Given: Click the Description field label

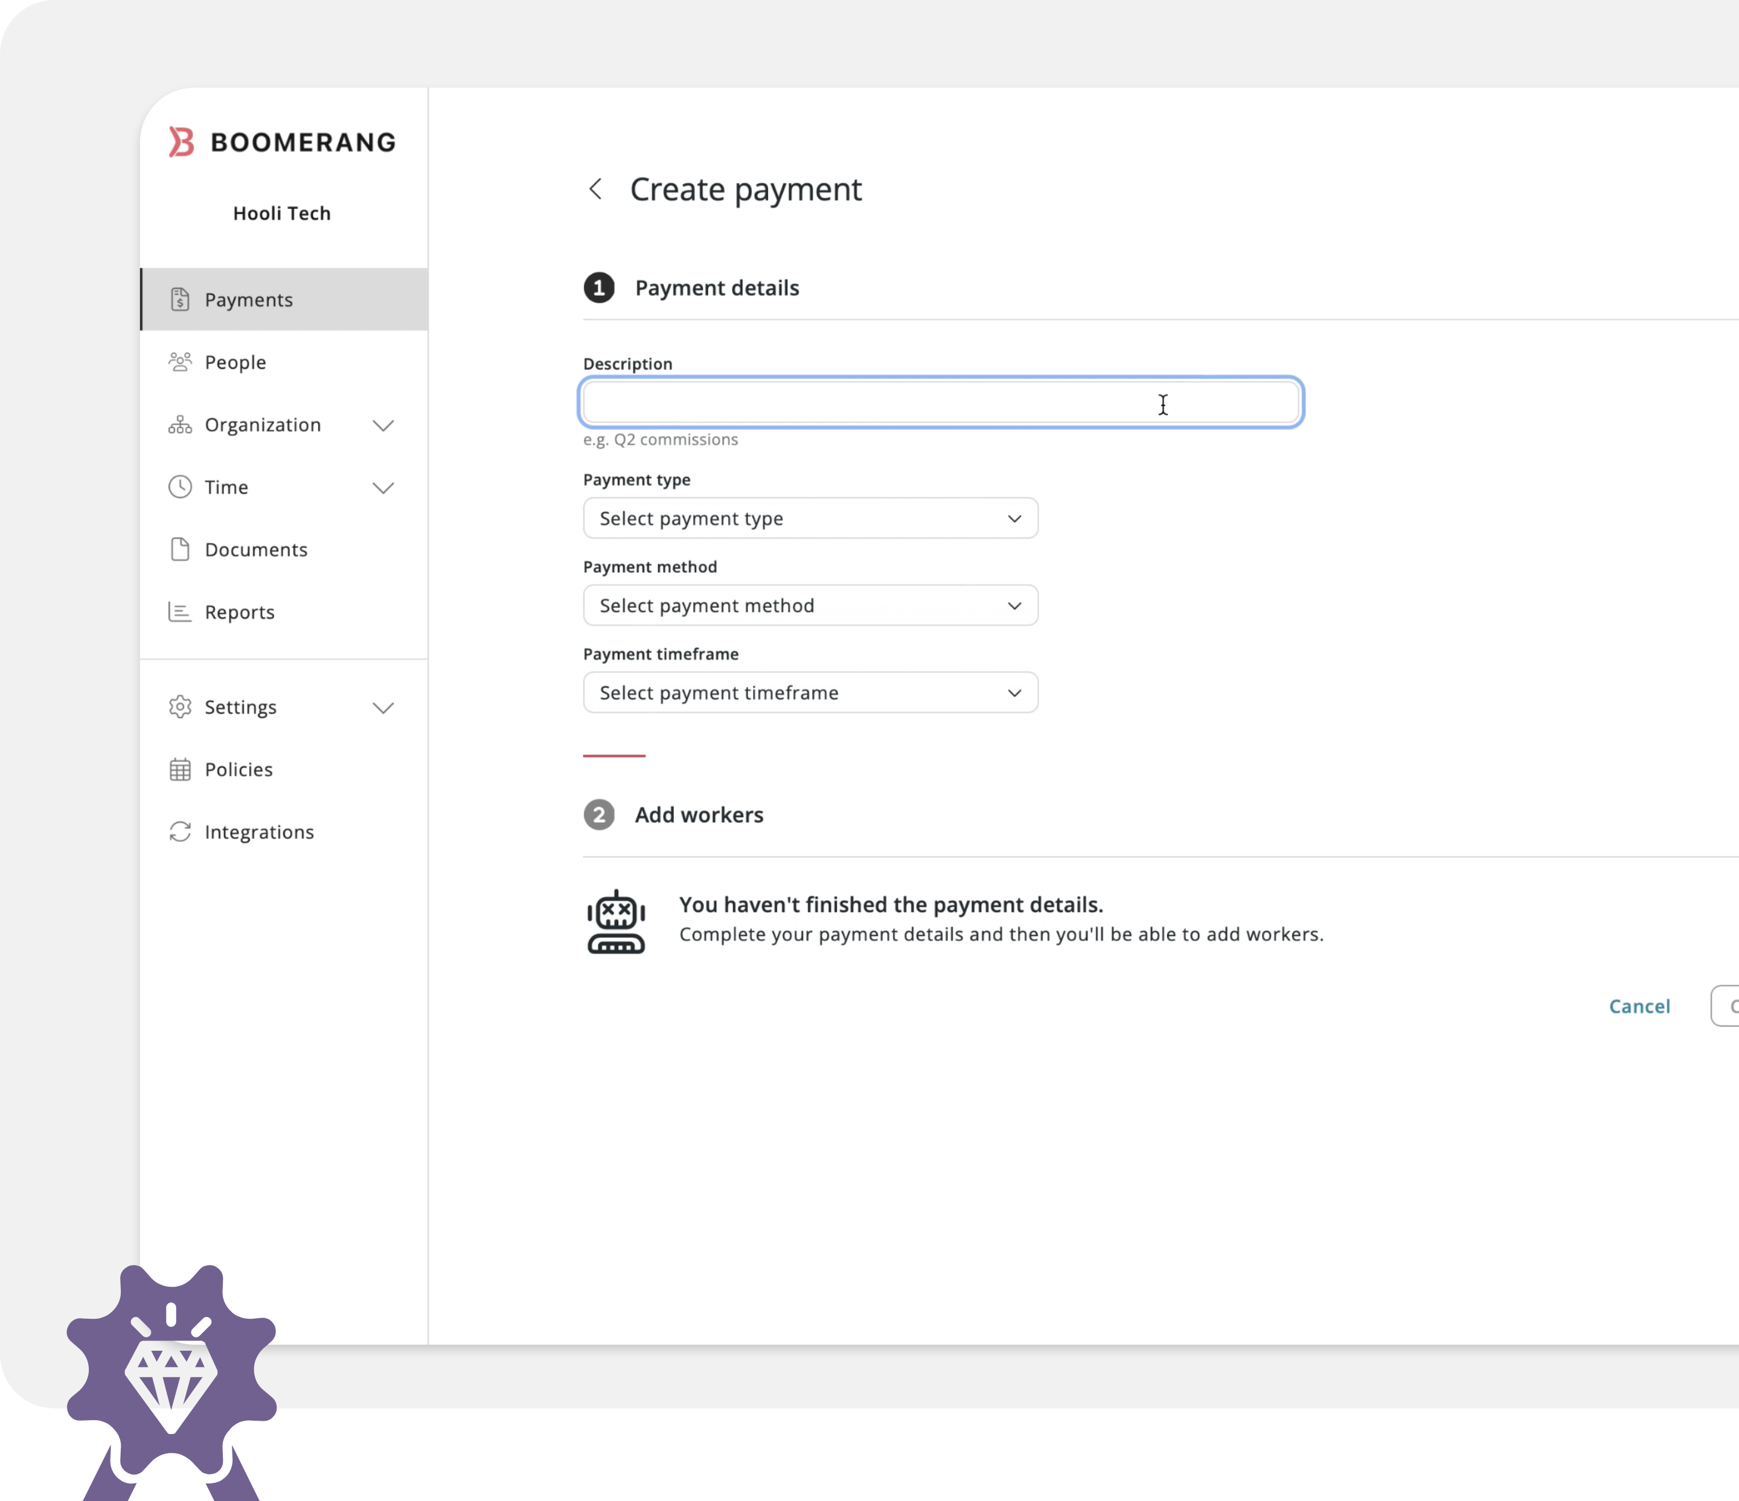Looking at the screenshot, I should (x=628, y=364).
